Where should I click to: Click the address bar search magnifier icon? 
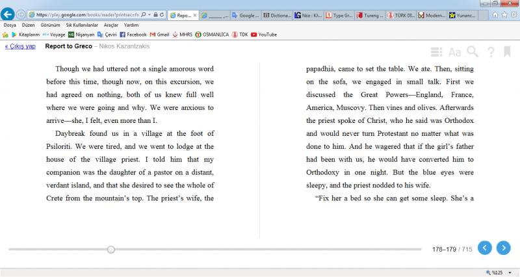tap(143, 14)
